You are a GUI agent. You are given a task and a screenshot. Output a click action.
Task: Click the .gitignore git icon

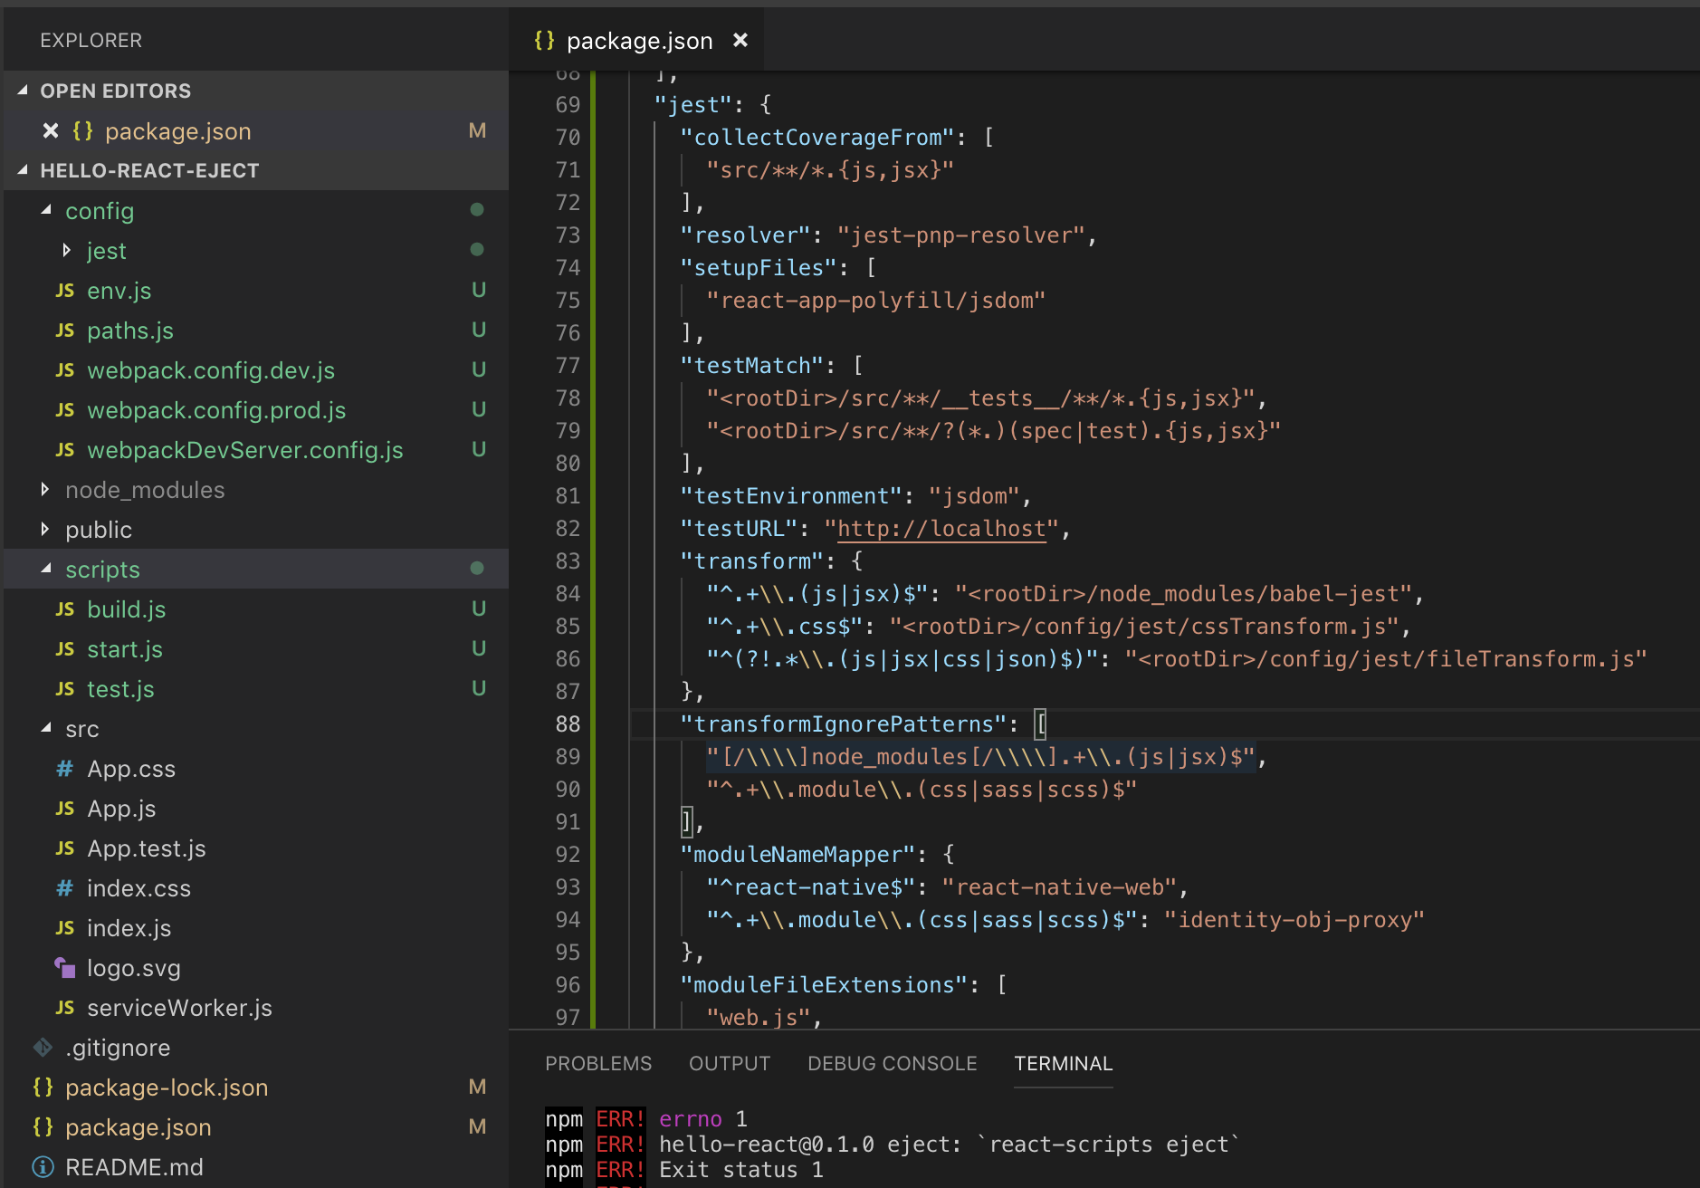[x=43, y=1048]
